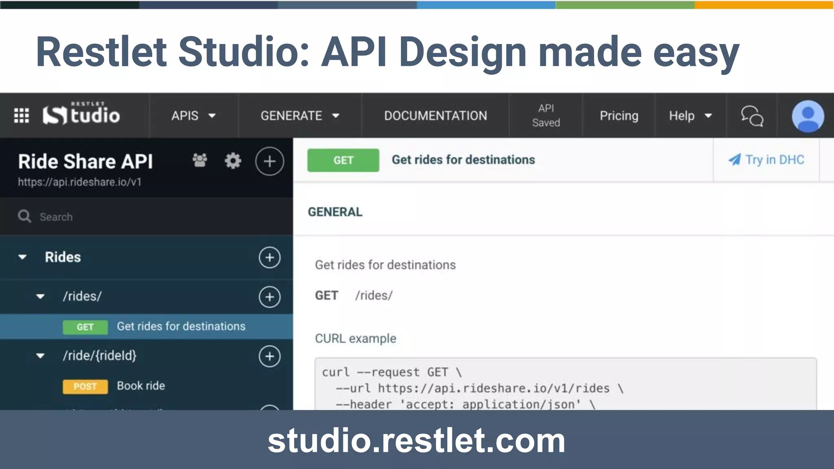Viewport: 834px width, 469px height.
Task: Add a method to /rides/ resource
Action: click(x=270, y=297)
